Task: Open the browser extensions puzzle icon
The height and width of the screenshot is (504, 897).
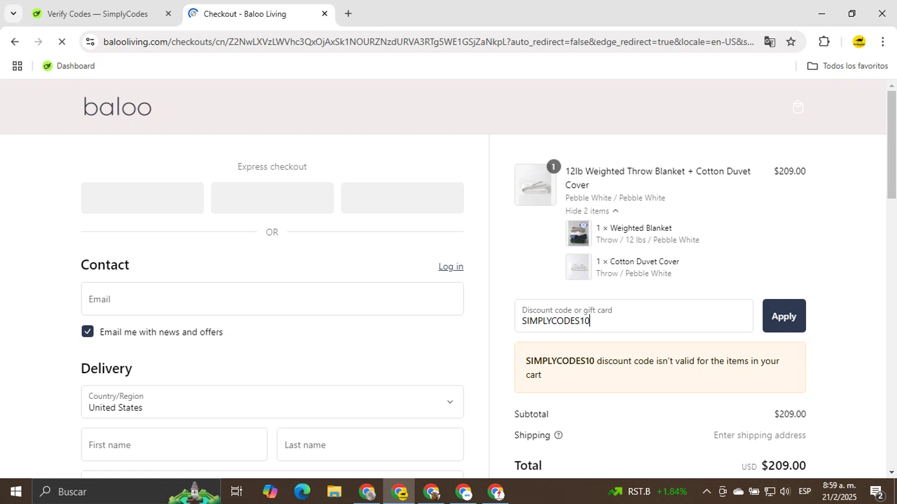Action: (x=824, y=42)
